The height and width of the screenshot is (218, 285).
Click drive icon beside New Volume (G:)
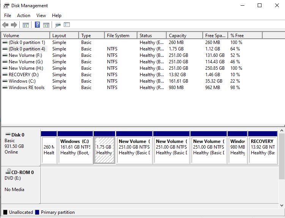click(5, 62)
